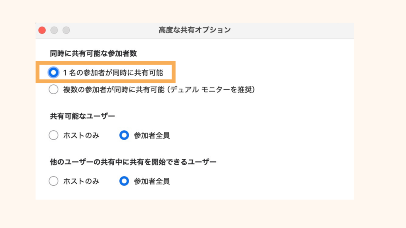Select '参加者全員' radio under 他のユーザーの共有中 section

pos(124,181)
